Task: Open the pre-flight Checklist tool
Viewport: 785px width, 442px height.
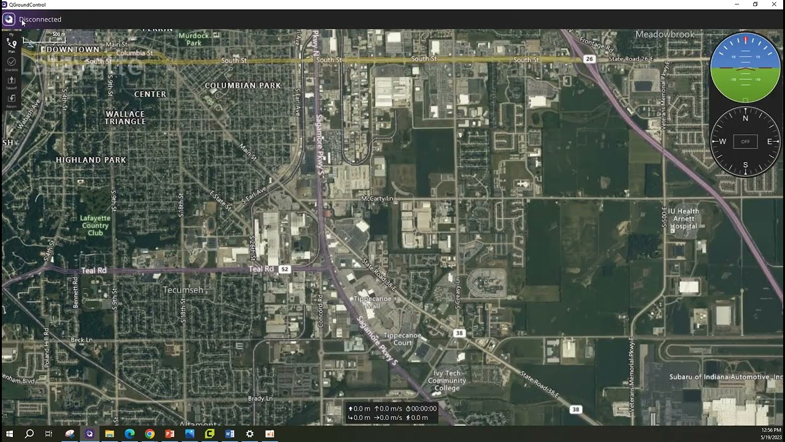Action: (12, 64)
